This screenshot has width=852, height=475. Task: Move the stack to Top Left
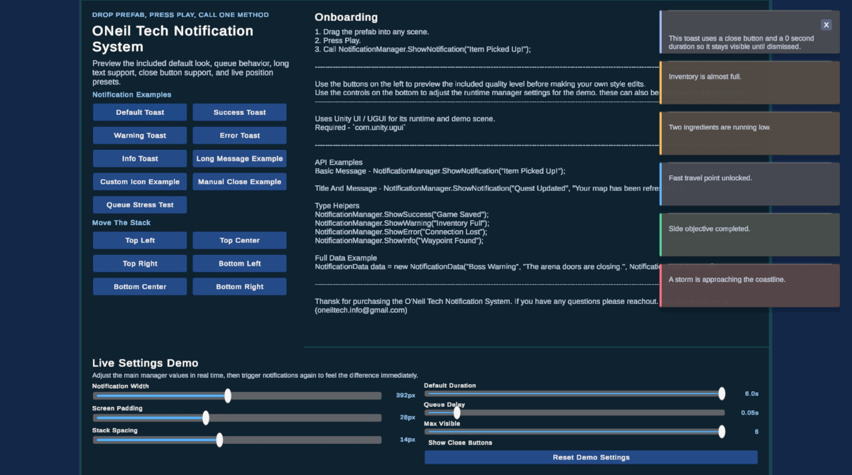click(x=140, y=241)
